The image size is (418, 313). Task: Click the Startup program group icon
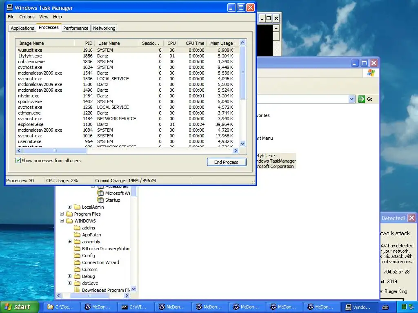100,200
